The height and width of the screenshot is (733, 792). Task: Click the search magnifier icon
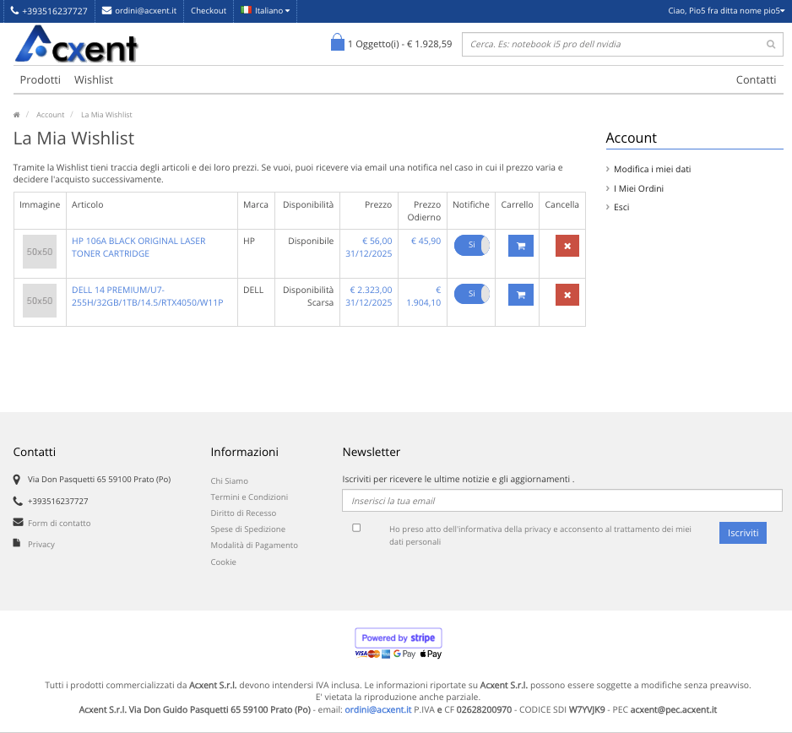click(770, 45)
